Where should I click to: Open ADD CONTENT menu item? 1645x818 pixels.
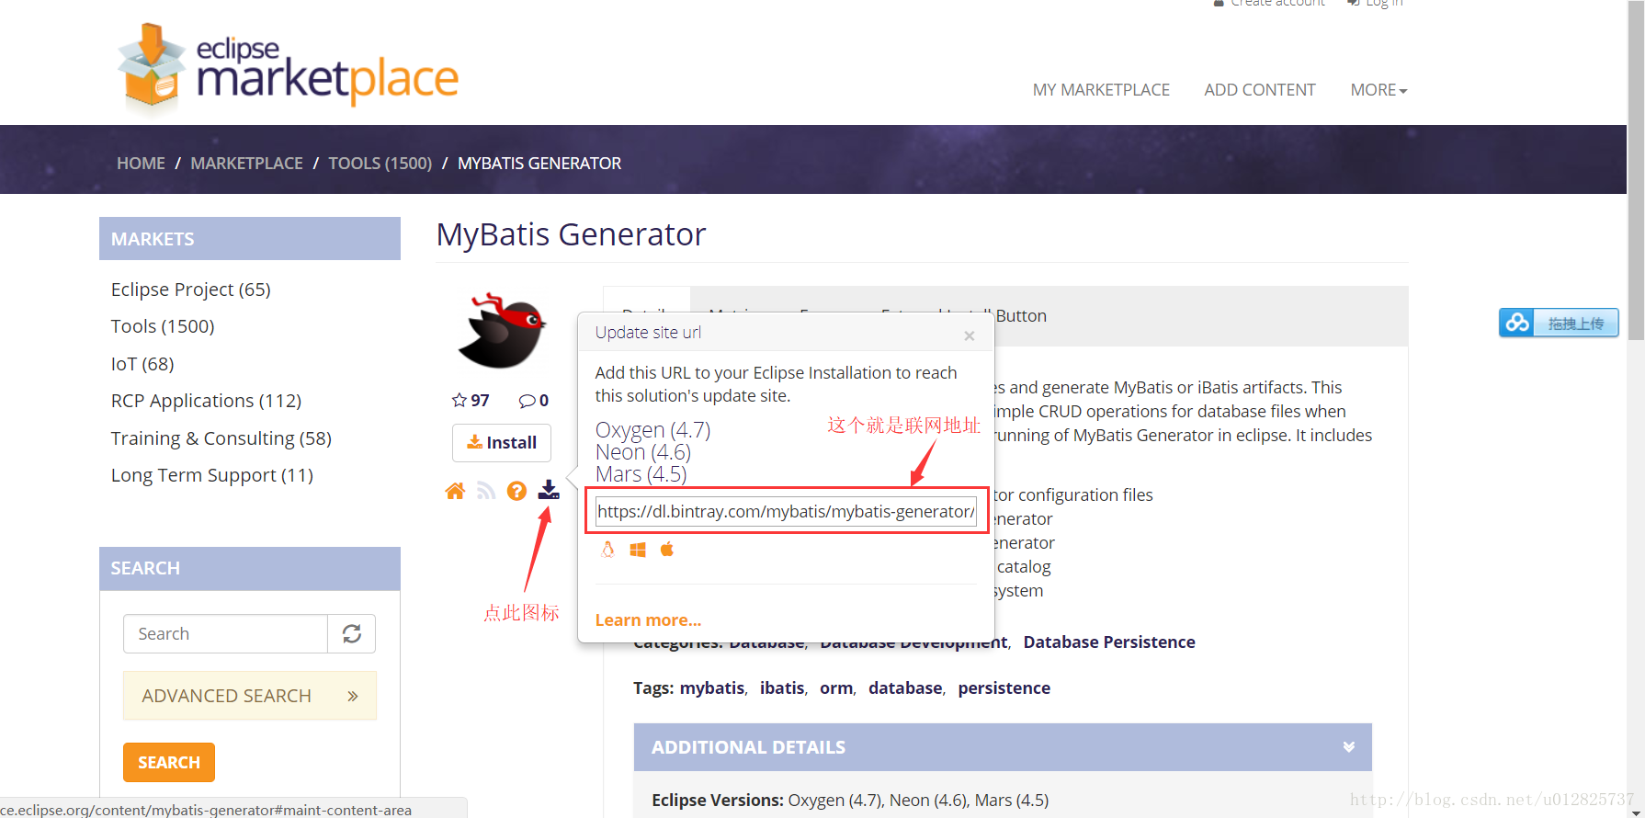coord(1260,90)
